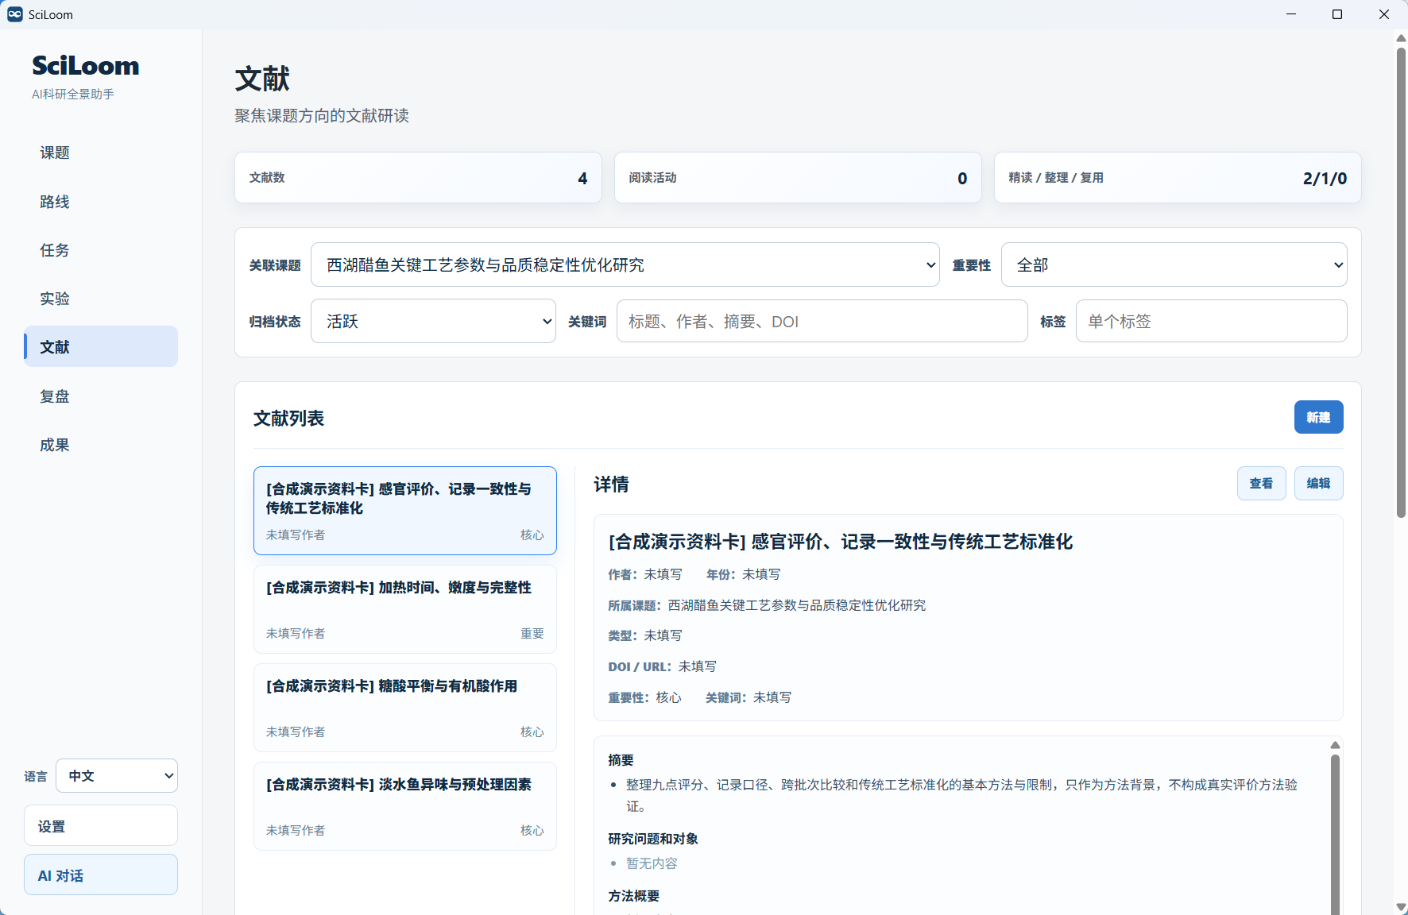Viewport: 1408px width, 915px height.
Task: Click the up arrow of the summary scrollbar
Action: tap(1335, 745)
